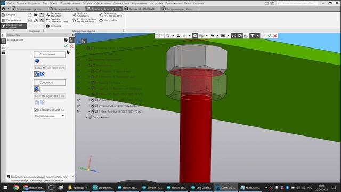The width and height of the screenshot is (341, 192).
Task: Click the filter funnel icon in view toolbar
Action: 252,36
